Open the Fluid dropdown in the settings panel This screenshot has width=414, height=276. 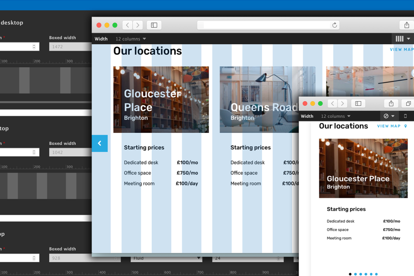tap(167, 259)
